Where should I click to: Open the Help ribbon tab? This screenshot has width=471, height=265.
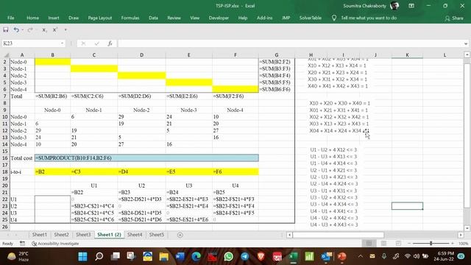point(243,18)
